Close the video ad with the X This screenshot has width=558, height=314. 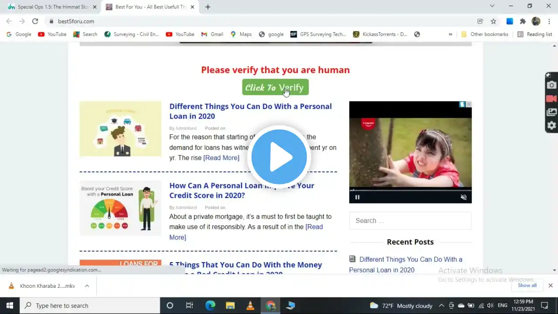[x=469, y=104]
